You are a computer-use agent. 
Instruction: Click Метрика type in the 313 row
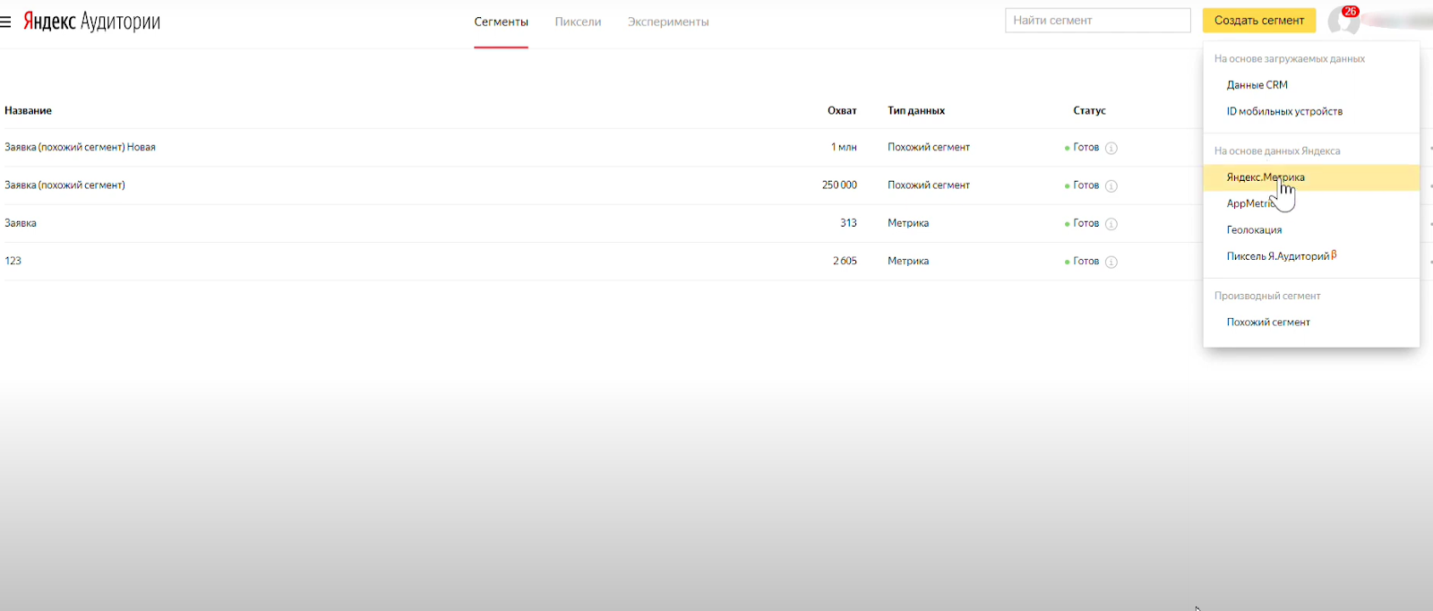click(908, 223)
